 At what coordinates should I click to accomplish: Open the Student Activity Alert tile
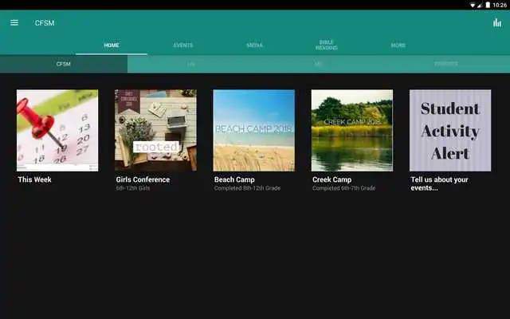449,130
